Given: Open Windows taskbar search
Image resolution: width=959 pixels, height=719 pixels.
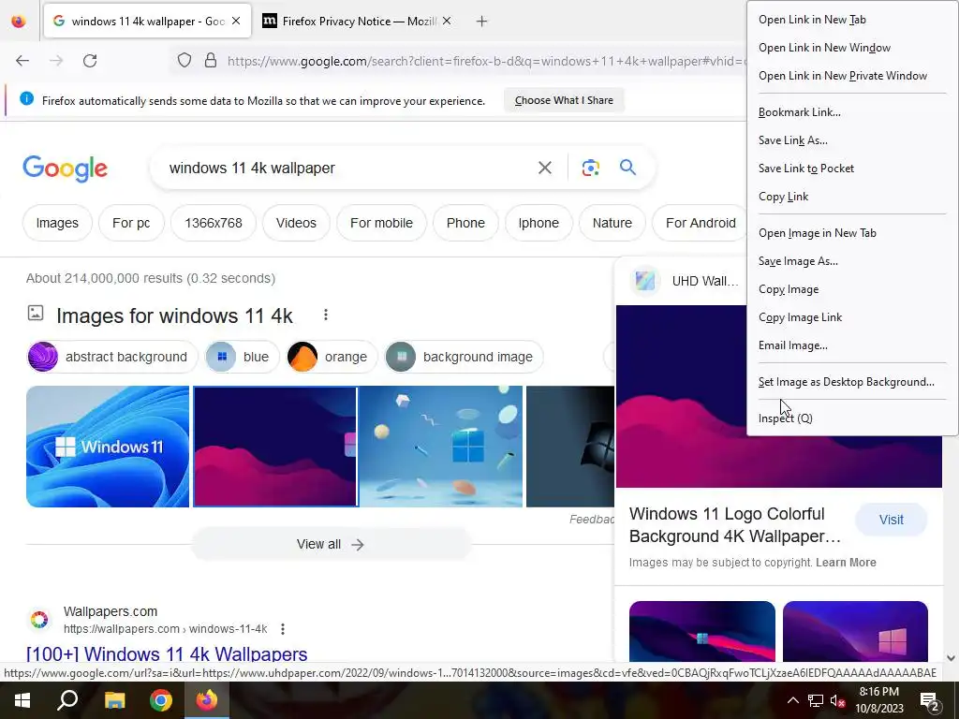Looking at the screenshot, I should pos(67,700).
